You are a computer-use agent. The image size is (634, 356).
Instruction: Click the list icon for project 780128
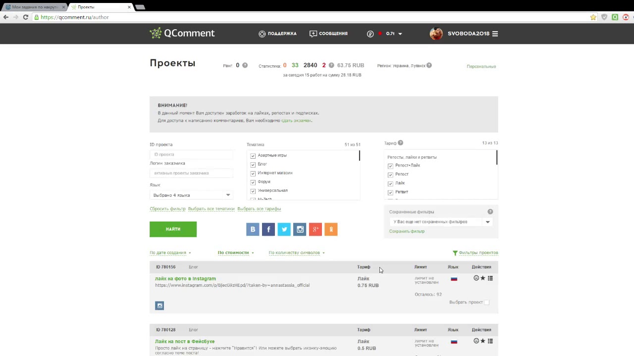[x=490, y=341]
